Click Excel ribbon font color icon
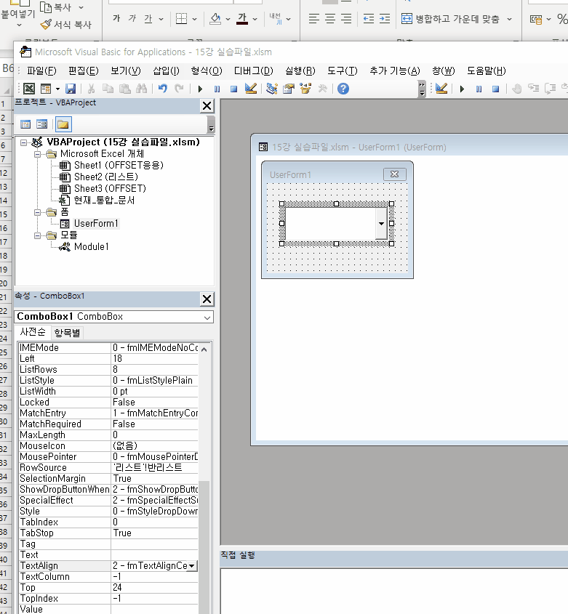The width and height of the screenshot is (568, 614). 242,19
